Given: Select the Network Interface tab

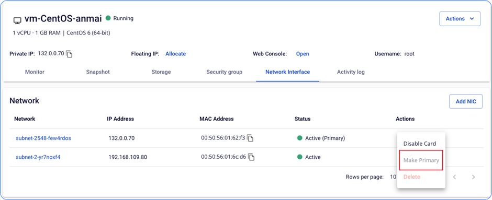Looking at the screenshot, I should (288, 72).
